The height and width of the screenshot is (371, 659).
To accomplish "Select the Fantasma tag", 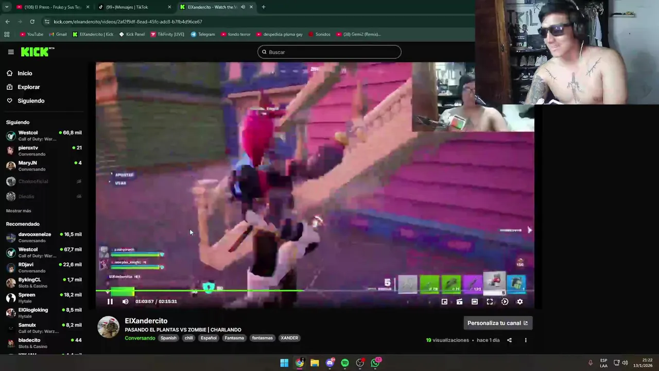I will pyautogui.click(x=234, y=338).
